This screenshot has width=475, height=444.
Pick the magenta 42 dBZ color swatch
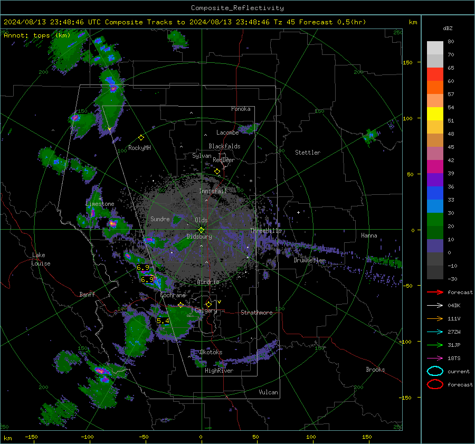coord(435,167)
